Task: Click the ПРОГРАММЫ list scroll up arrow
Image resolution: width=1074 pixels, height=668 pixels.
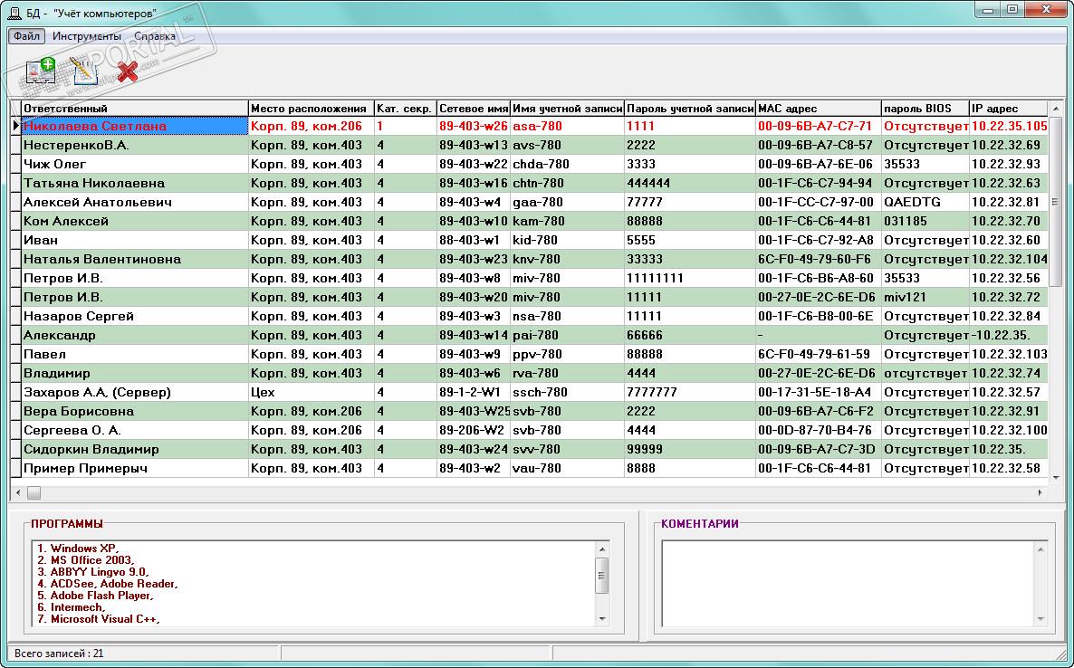Action: tap(602, 549)
